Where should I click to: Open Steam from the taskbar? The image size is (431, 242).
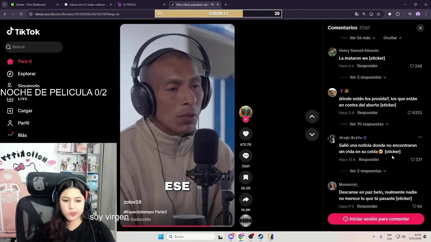tap(261, 237)
